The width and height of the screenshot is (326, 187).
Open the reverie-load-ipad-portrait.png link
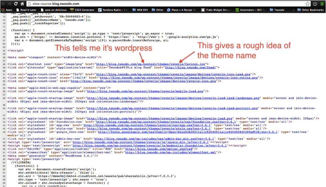(x=173, y=108)
